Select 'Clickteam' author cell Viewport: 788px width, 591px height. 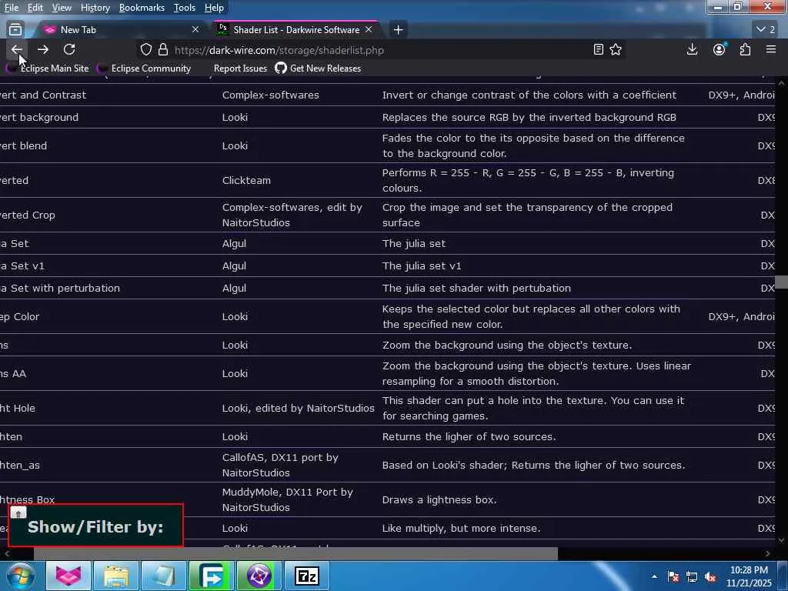coord(246,180)
